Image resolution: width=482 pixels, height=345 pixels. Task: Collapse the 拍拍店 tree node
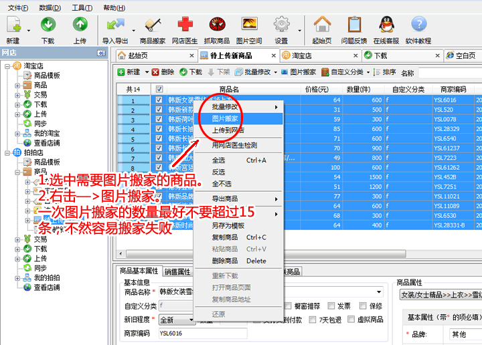[x=7, y=153]
